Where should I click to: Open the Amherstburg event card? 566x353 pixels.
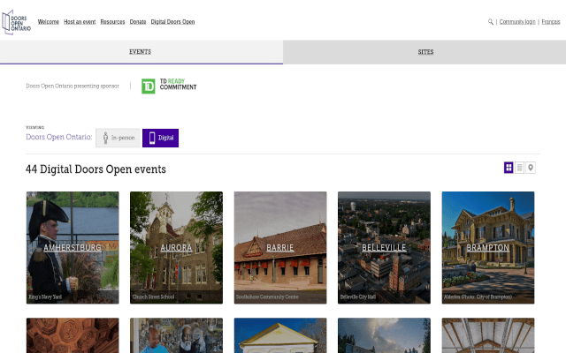tap(73, 247)
